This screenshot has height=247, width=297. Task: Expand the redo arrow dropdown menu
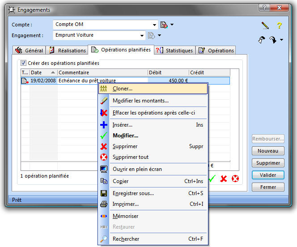(x=281, y=40)
